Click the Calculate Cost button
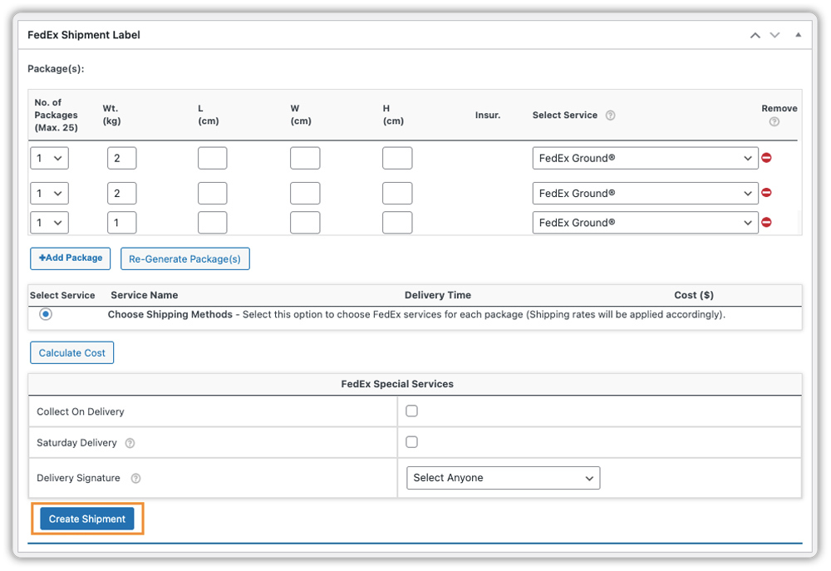Image resolution: width=831 pixels, height=571 pixels. point(72,352)
